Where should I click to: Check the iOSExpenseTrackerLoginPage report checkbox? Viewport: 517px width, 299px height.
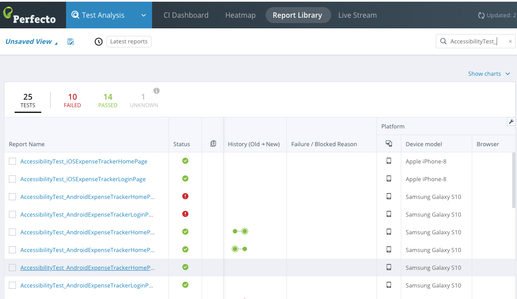point(12,179)
